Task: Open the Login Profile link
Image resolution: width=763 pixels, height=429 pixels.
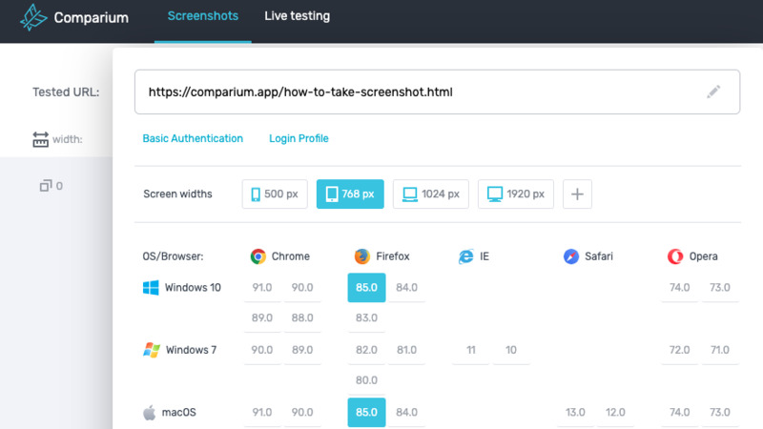Action: point(299,138)
